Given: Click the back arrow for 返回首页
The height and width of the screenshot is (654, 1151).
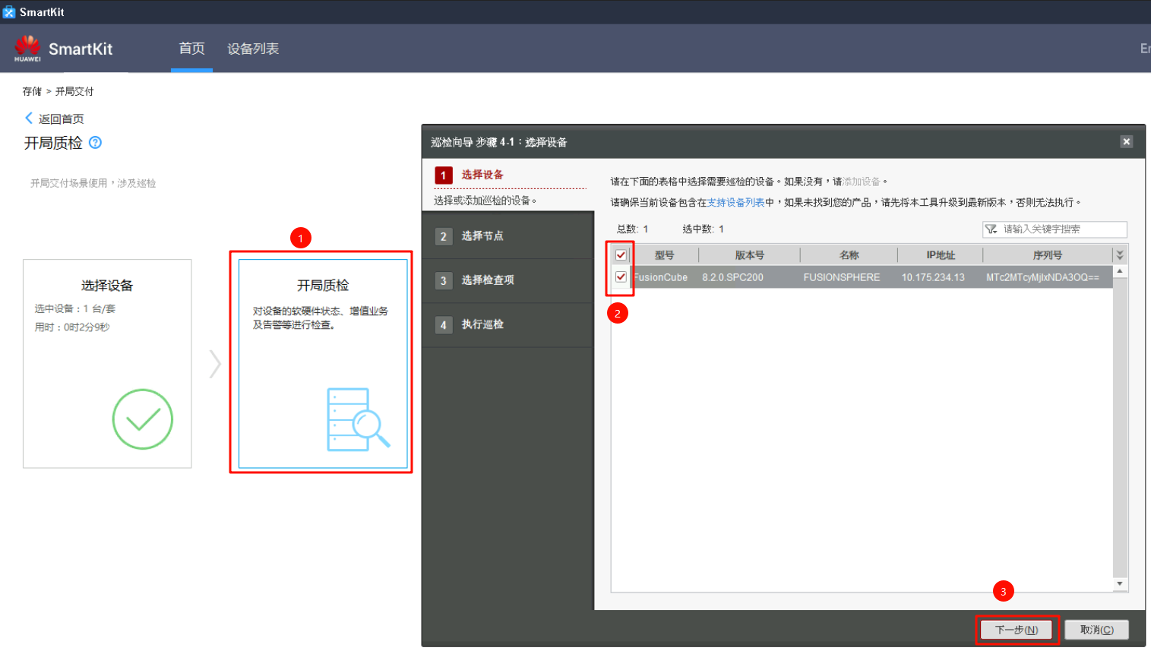Looking at the screenshot, I should point(29,118).
